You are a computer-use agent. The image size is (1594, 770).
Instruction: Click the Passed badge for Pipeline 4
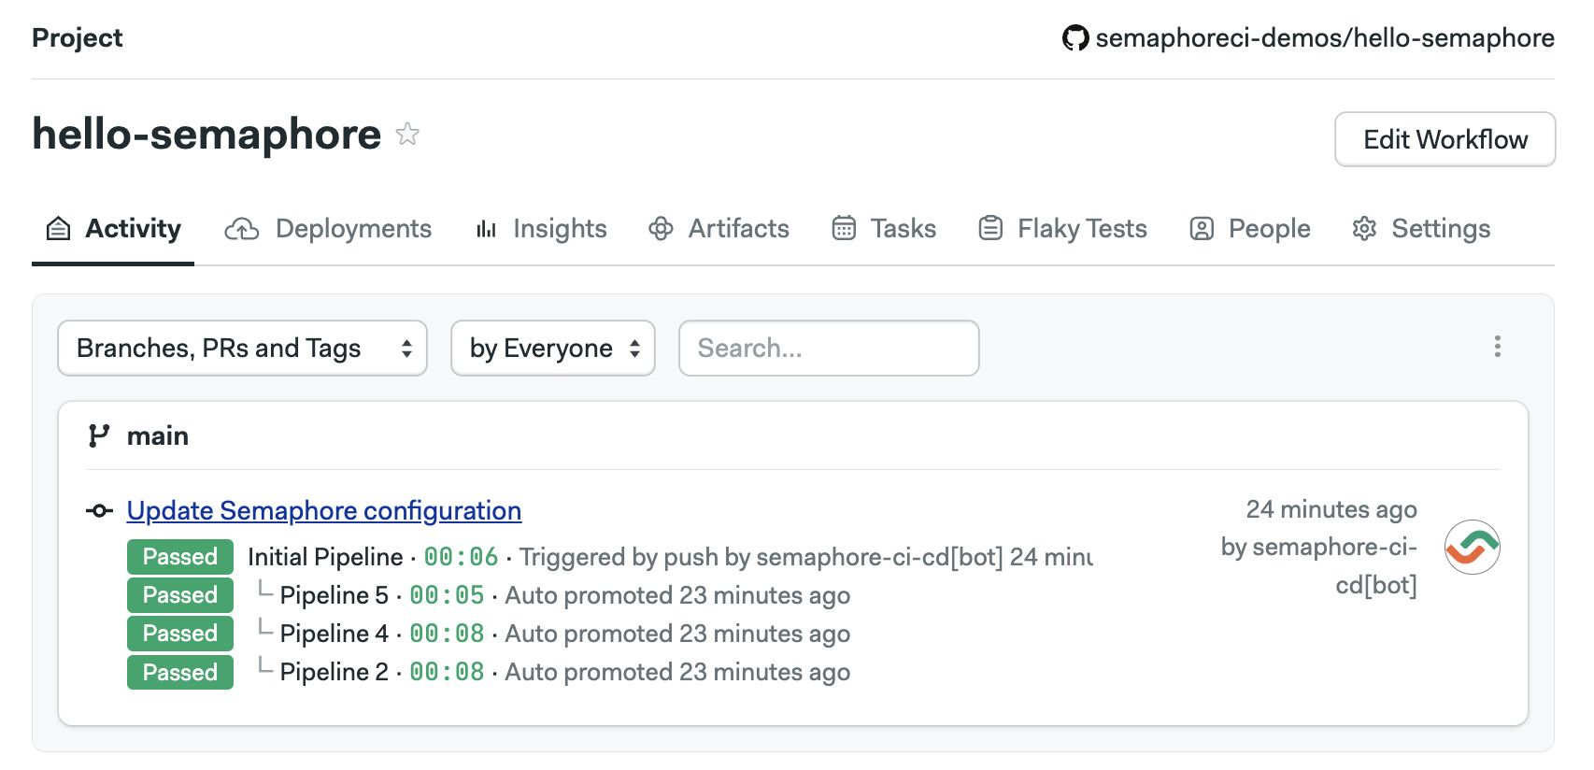180,634
